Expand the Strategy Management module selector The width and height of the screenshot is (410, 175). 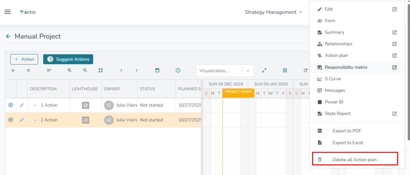click(x=273, y=12)
